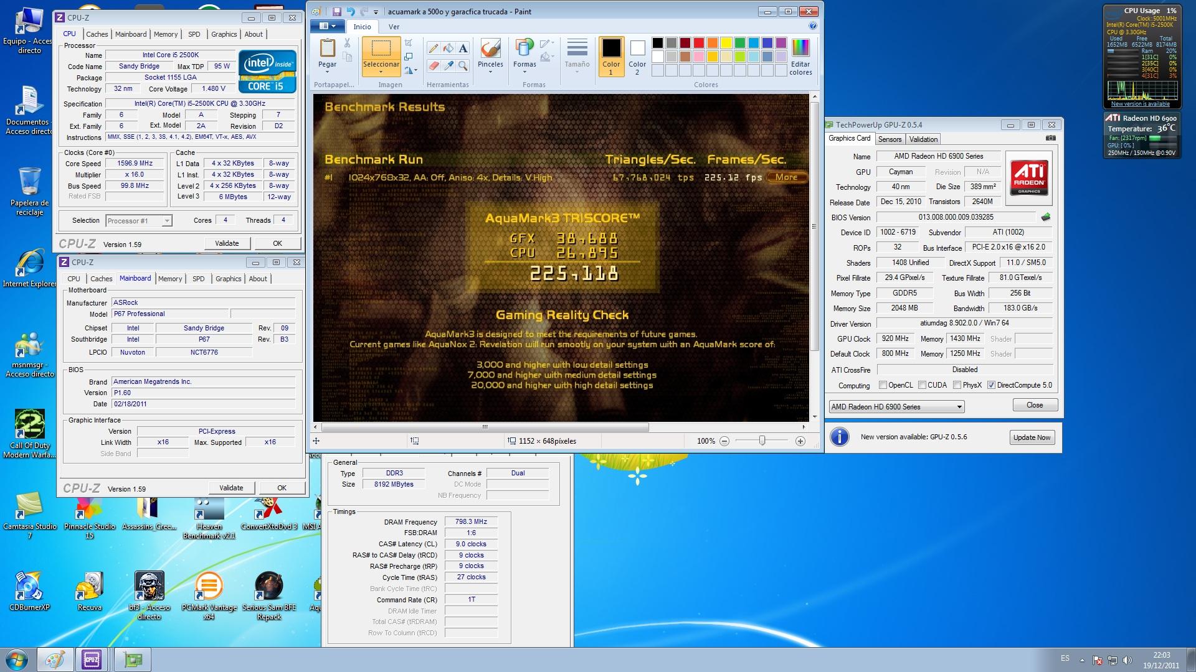Click the zoom in plus button in Paint

click(800, 441)
